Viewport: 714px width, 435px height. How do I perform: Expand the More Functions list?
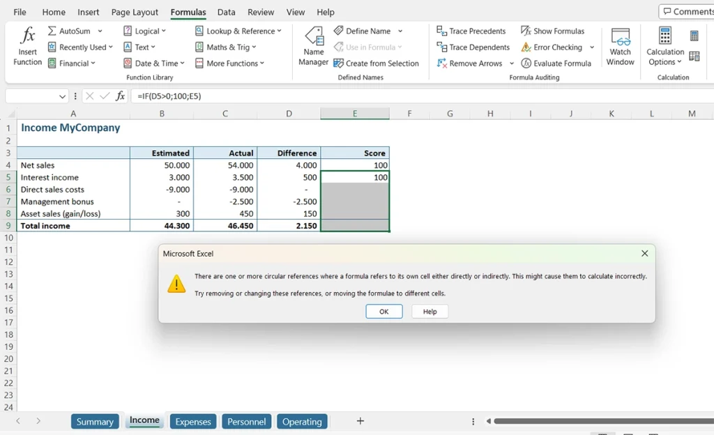point(231,63)
